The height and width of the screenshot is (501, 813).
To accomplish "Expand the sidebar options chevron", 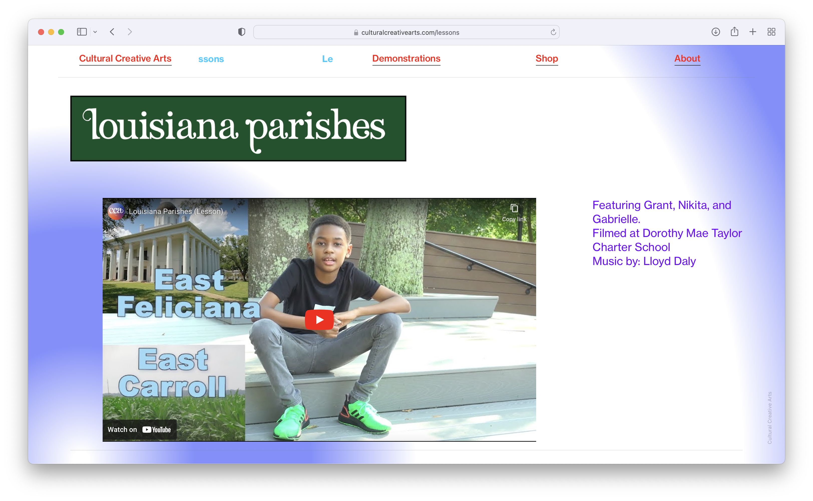I will click(95, 32).
